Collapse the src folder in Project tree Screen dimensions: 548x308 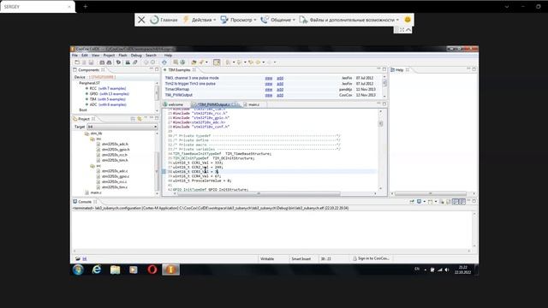click(x=92, y=166)
